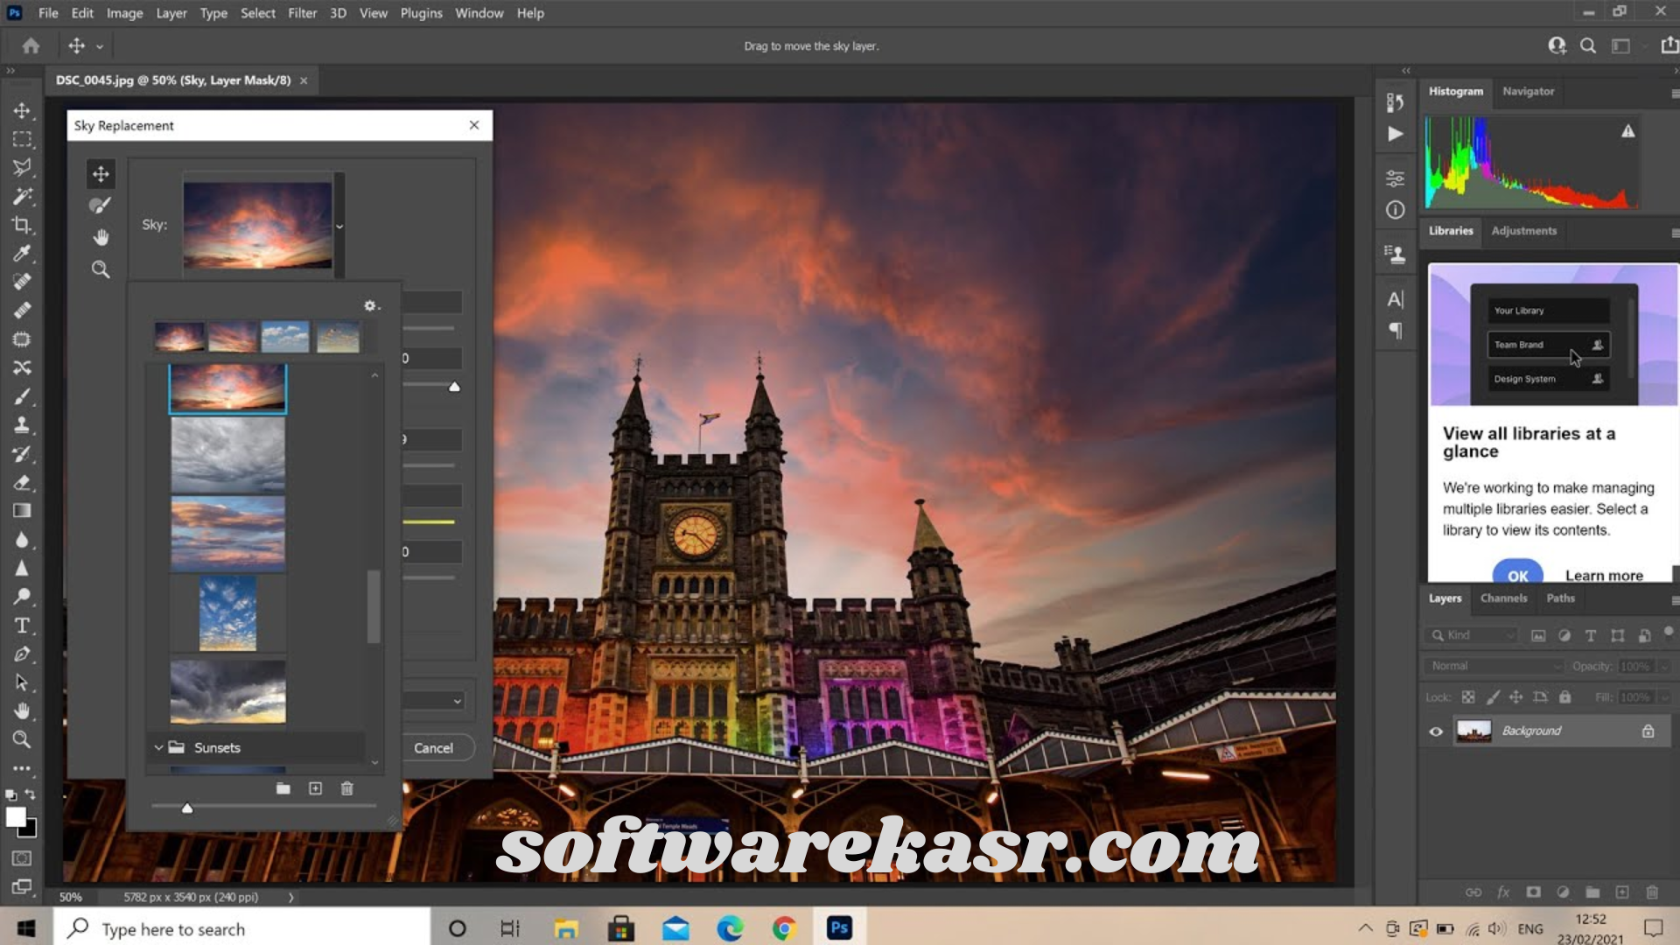Hide the Background layer visibility eye
Screen dimensions: 1680x945
tap(1436, 731)
